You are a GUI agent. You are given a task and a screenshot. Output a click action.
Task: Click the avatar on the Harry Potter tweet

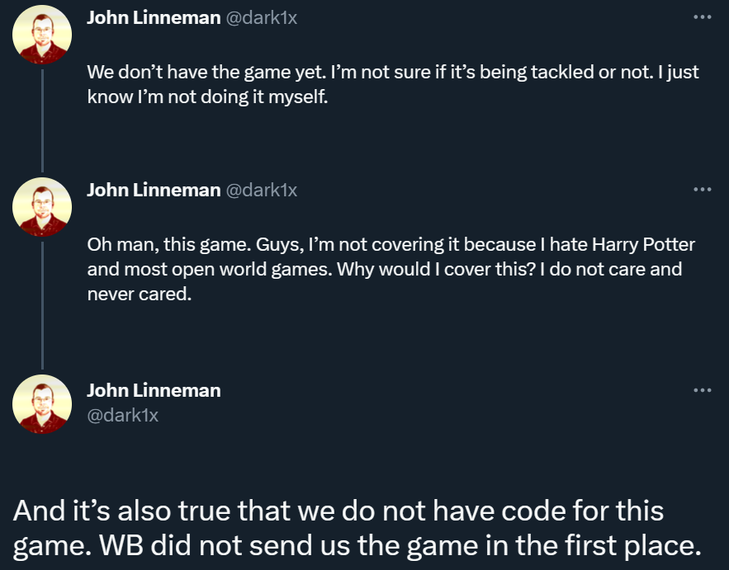[x=42, y=207]
